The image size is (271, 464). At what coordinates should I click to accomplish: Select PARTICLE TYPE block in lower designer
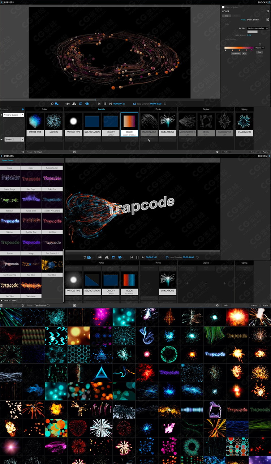point(74,283)
